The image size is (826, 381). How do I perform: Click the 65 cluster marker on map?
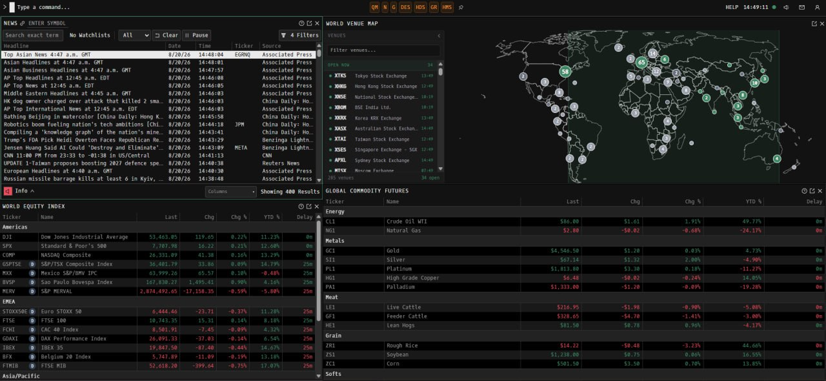click(x=641, y=63)
